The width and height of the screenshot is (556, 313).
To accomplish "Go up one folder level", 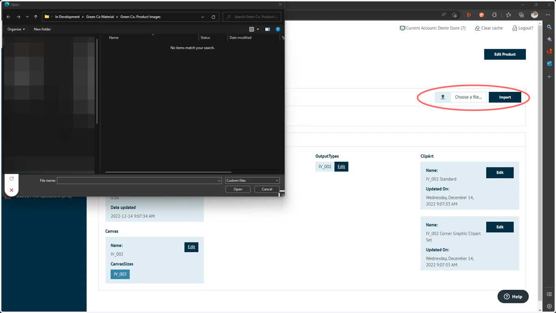I will pyautogui.click(x=36, y=17).
